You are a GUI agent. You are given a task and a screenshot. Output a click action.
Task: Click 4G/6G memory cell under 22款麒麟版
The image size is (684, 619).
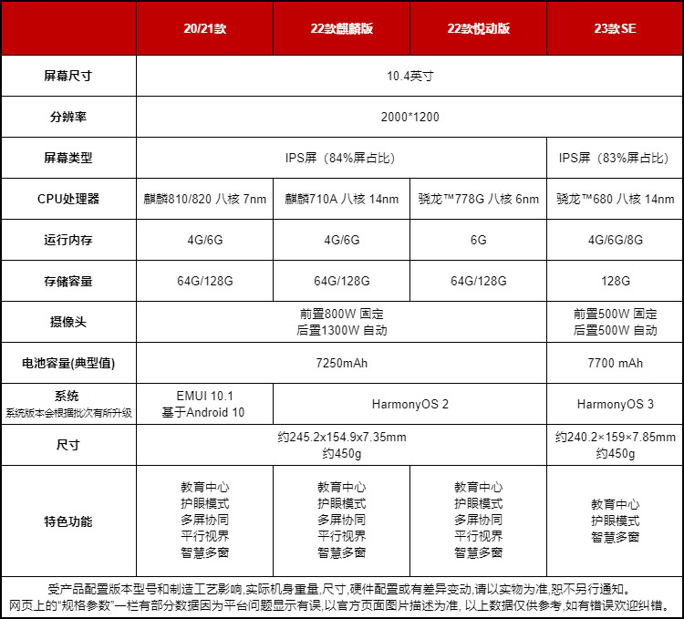tap(342, 240)
